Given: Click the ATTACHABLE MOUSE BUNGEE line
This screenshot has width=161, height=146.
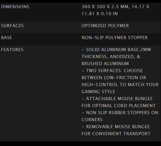Looking at the screenshot, I should point(117,99).
